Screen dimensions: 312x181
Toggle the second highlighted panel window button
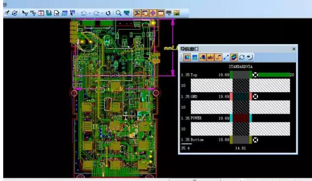pyautogui.click(x=145, y=13)
